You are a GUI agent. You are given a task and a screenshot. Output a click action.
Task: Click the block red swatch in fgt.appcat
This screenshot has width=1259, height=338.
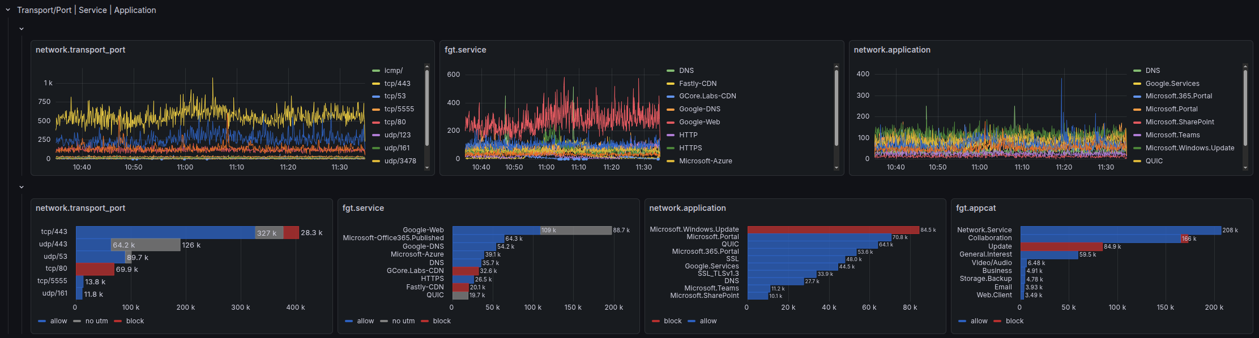tap(998, 321)
